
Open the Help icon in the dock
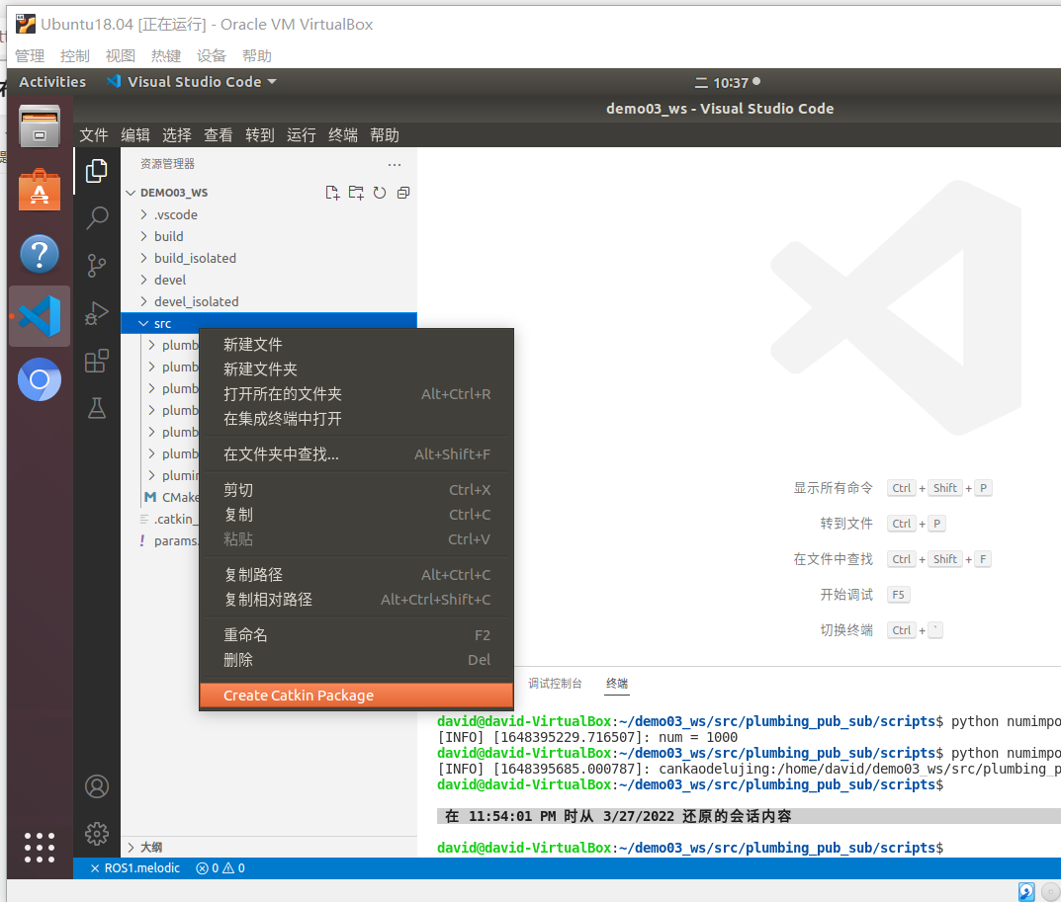tap(40, 254)
